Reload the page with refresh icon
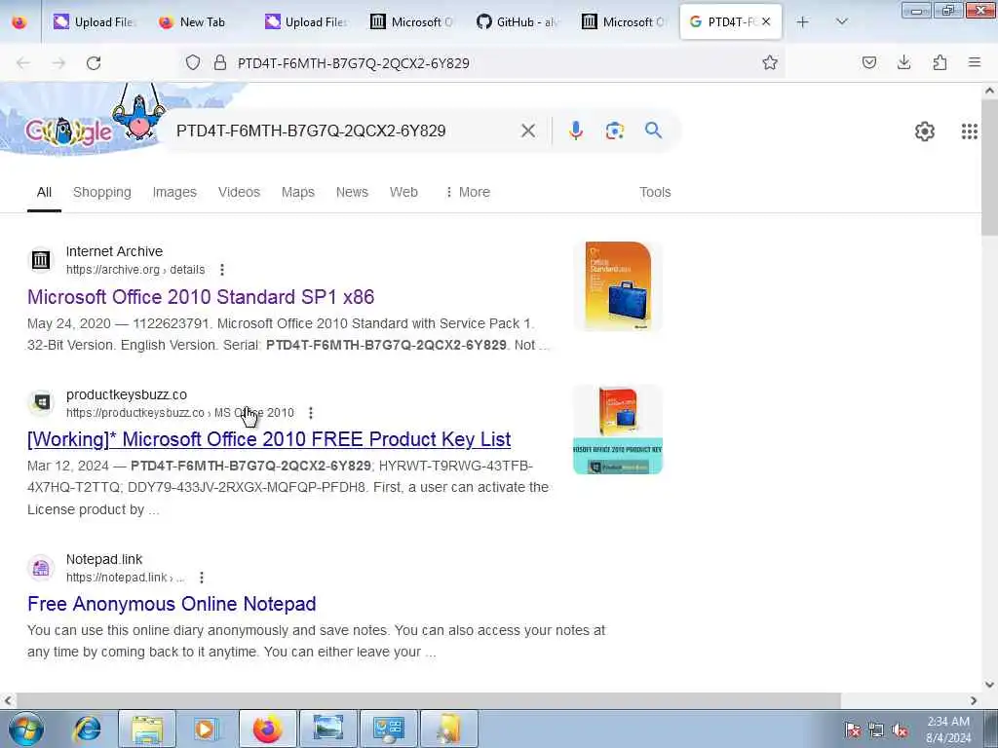998x748 pixels. [x=94, y=63]
